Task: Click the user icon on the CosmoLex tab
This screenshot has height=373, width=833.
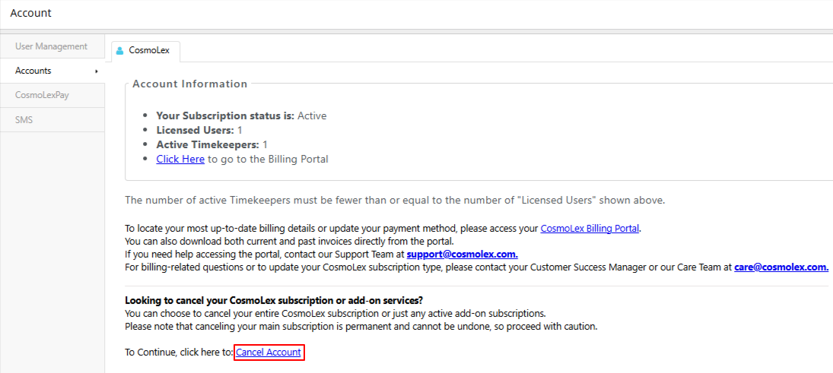Action: click(119, 51)
